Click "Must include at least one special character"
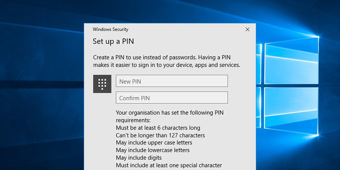Viewport: 340px width, 170px height. [x=169, y=165]
